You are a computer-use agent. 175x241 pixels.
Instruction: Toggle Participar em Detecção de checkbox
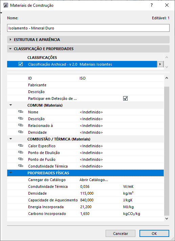click(x=125, y=98)
